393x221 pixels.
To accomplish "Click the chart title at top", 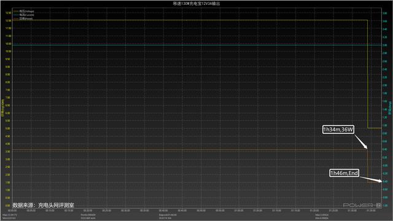I will [x=196, y=3].
